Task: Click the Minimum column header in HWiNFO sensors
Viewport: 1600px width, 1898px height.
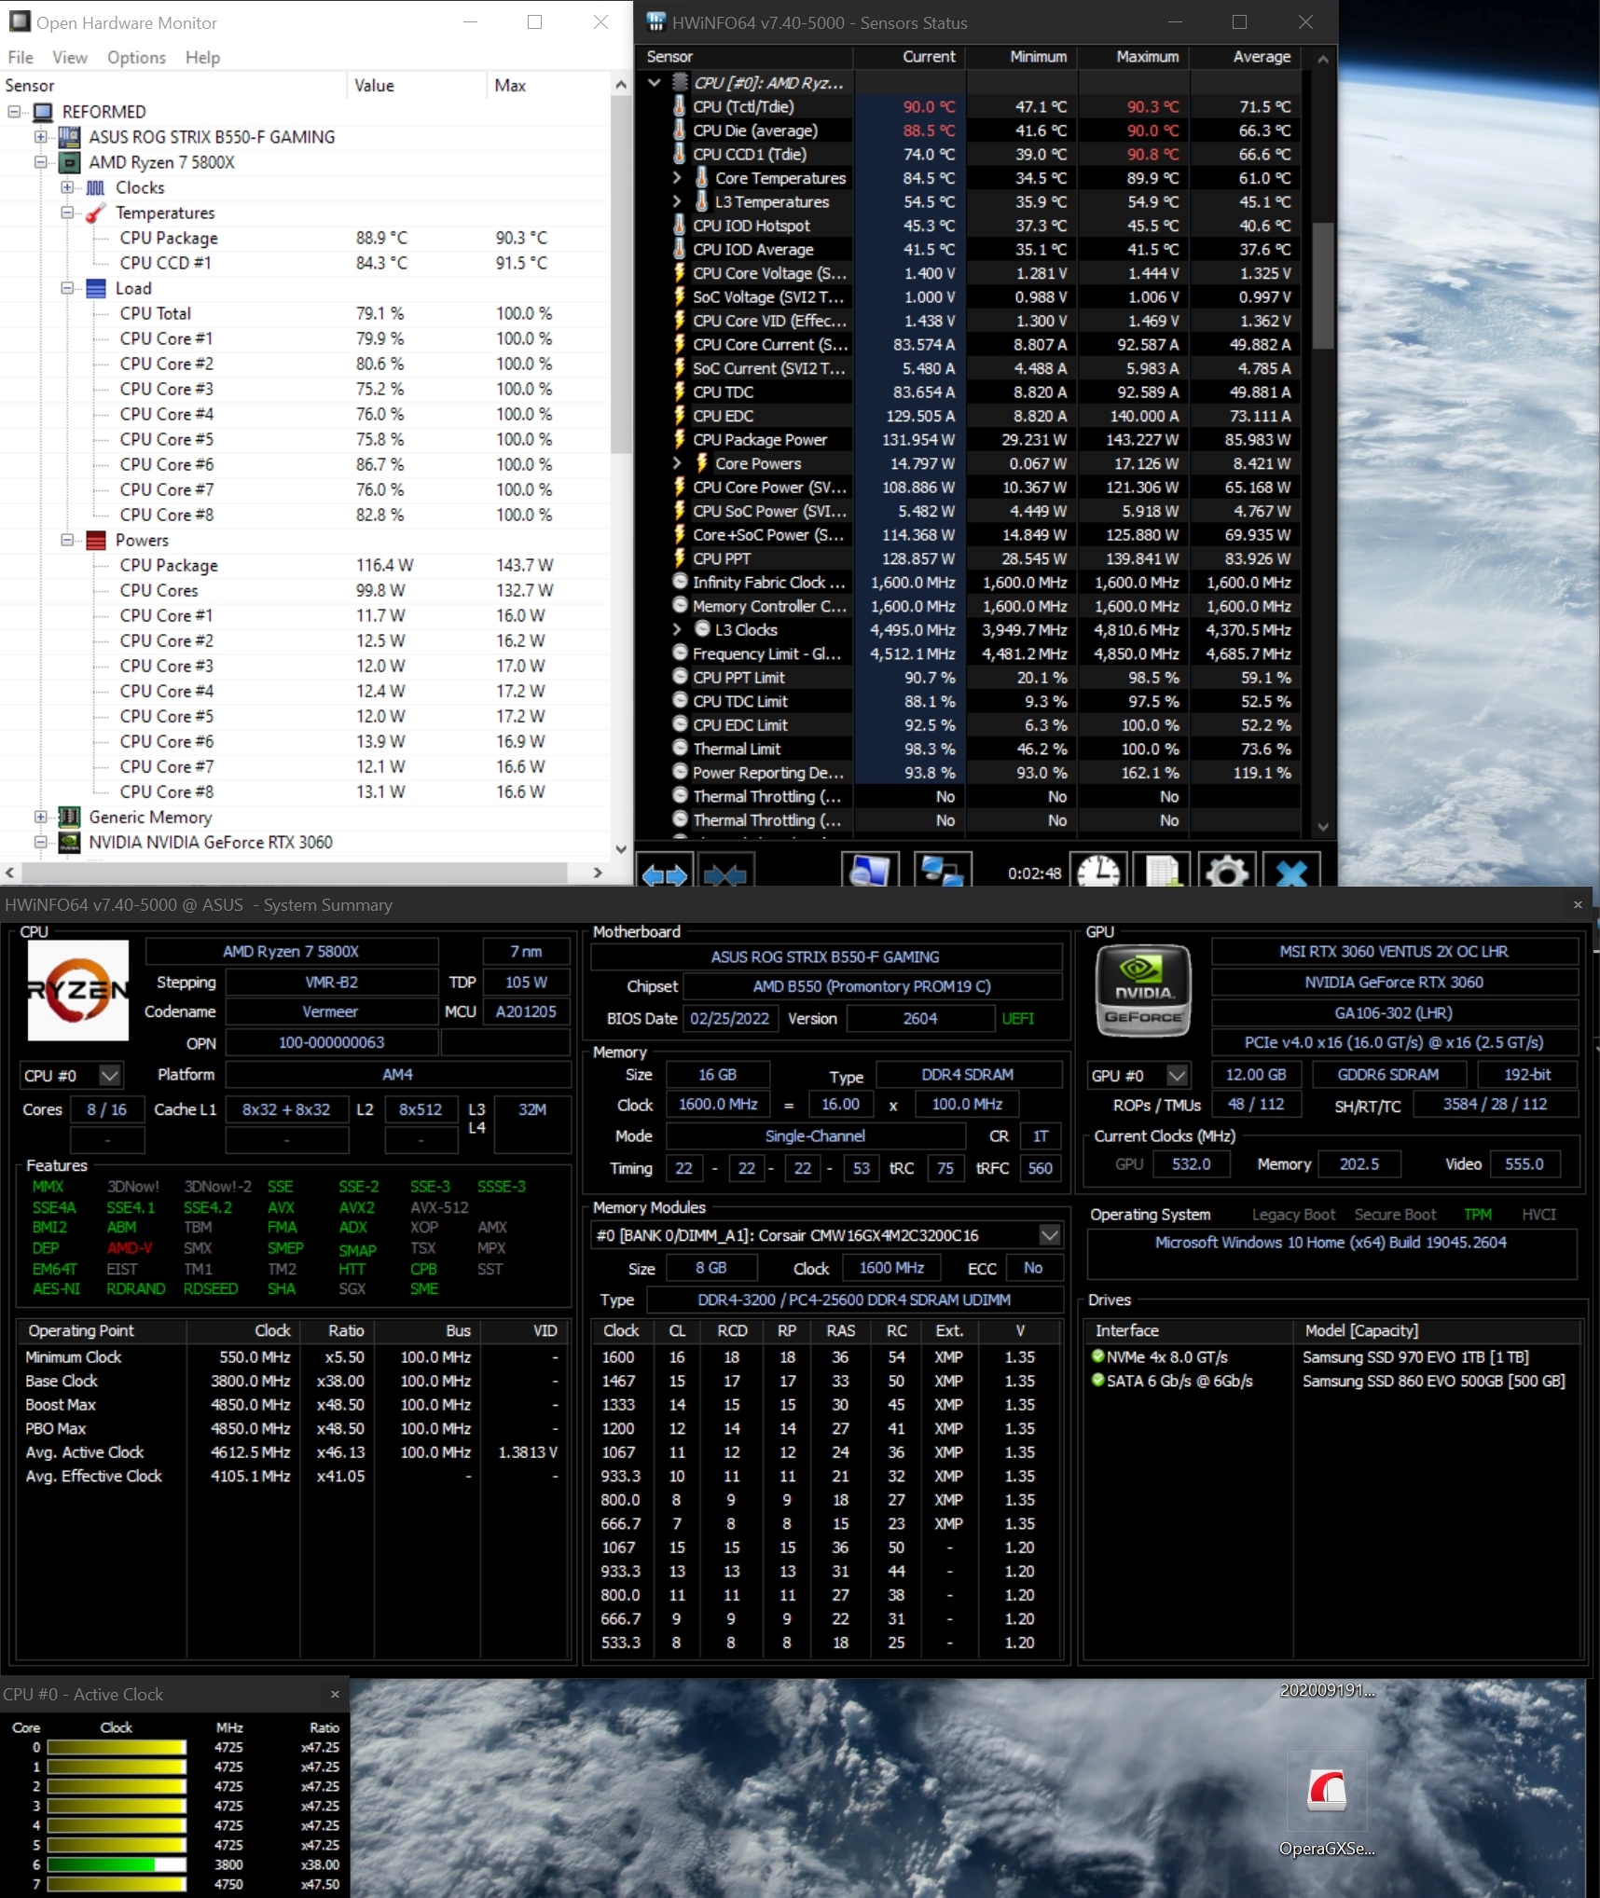Action: point(1023,57)
